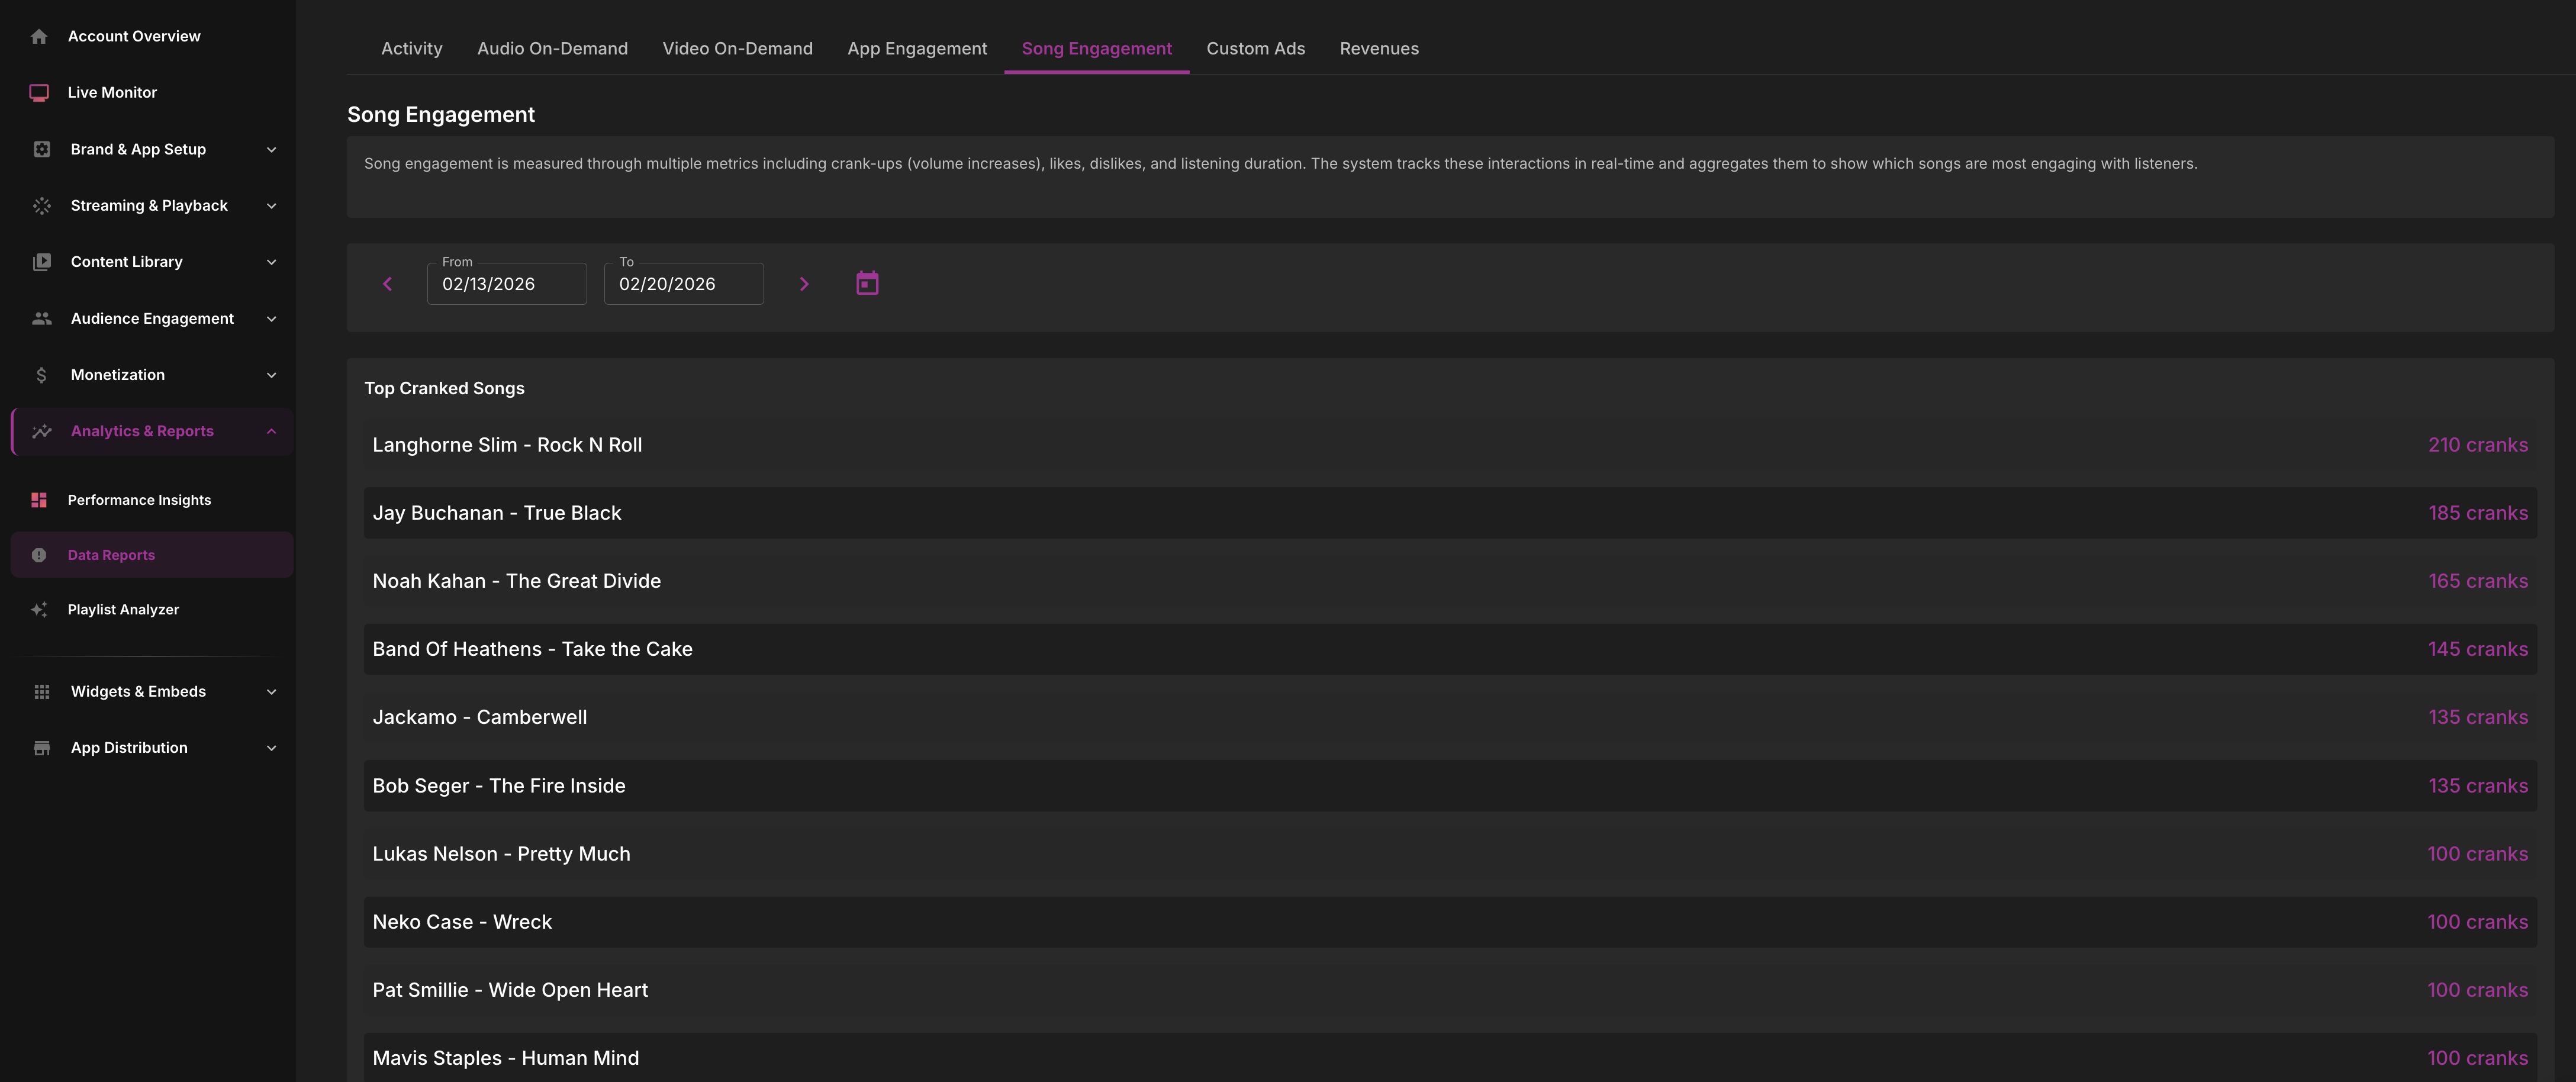Image resolution: width=2576 pixels, height=1082 pixels.
Task: Expand the Streaming & Playback chevron
Action: click(x=271, y=206)
